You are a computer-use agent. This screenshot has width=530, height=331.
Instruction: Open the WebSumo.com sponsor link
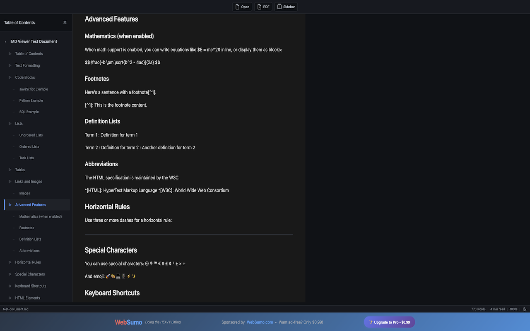260,322
